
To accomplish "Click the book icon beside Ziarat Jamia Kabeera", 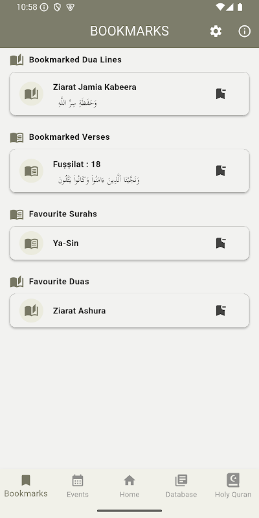I will [x=31, y=94].
